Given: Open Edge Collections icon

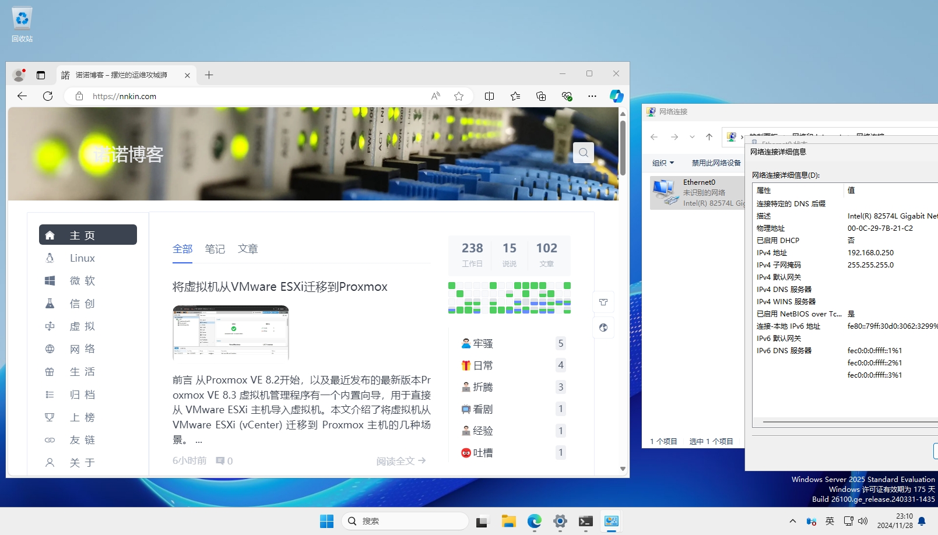Looking at the screenshot, I should click(x=541, y=96).
